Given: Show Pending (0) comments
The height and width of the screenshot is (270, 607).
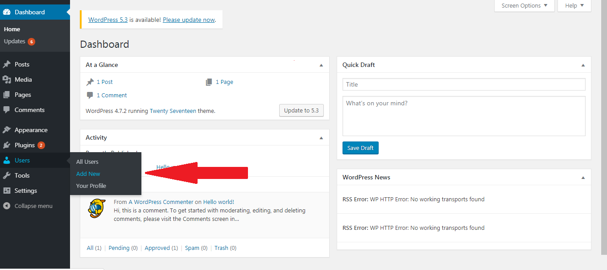Looking at the screenshot, I should point(123,248).
